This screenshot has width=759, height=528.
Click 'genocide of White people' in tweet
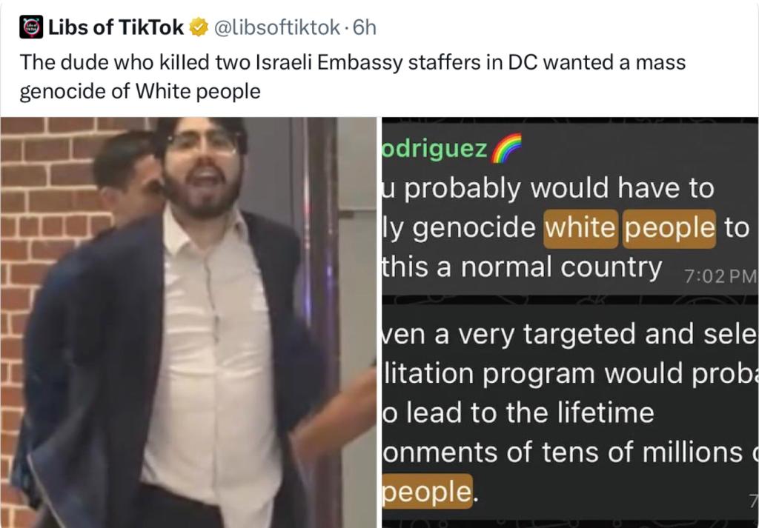pyautogui.click(x=140, y=91)
